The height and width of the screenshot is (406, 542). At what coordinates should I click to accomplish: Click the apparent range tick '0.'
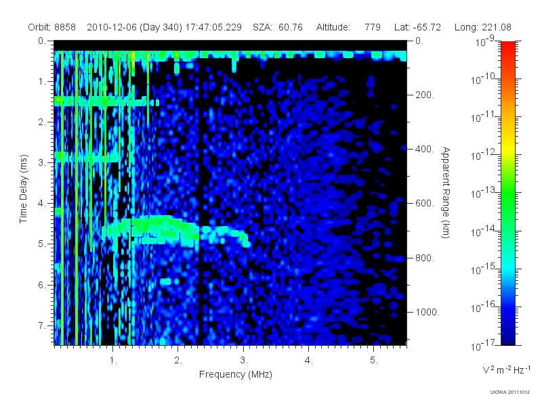click(x=419, y=41)
